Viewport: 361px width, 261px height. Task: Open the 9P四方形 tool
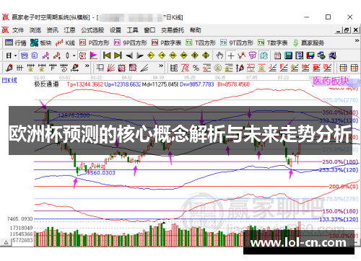(x=131, y=43)
